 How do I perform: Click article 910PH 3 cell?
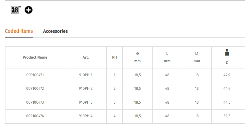coord(86,102)
